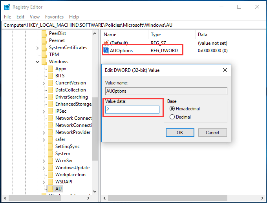Image resolution: width=267 pixels, height=203 pixels.
Task: Click the 0x00000000 (0) data cell
Action: click(213, 51)
